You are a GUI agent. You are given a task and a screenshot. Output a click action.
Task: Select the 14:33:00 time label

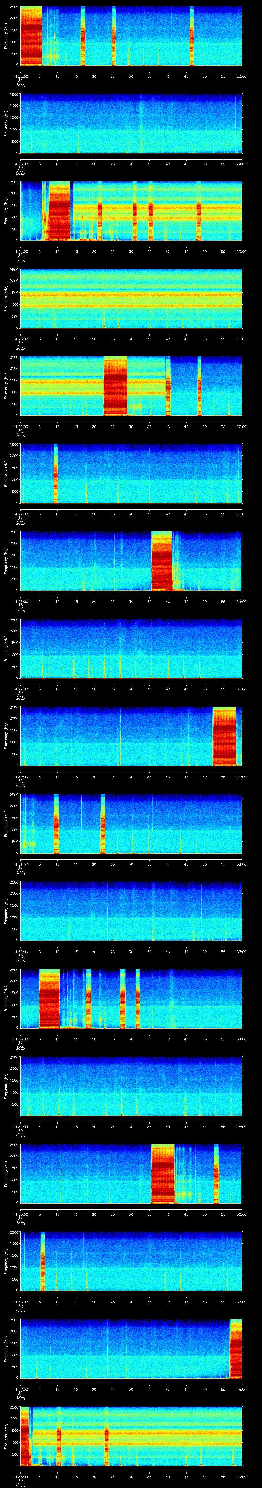[20, 1039]
